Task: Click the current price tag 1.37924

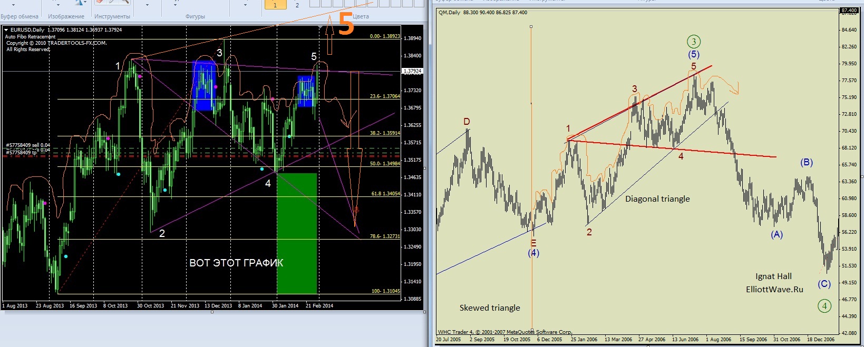Action: pos(412,71)
